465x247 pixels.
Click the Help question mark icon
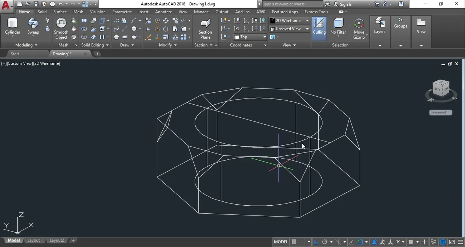(401, 4)
